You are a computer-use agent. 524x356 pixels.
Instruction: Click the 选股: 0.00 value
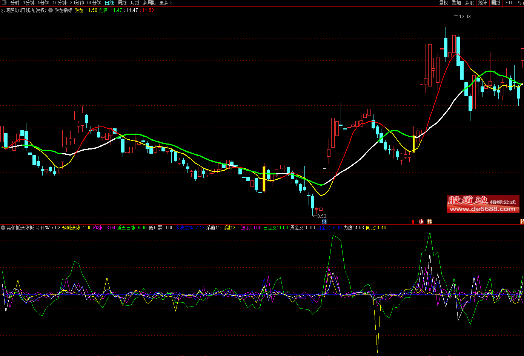[x=251, y=228]
